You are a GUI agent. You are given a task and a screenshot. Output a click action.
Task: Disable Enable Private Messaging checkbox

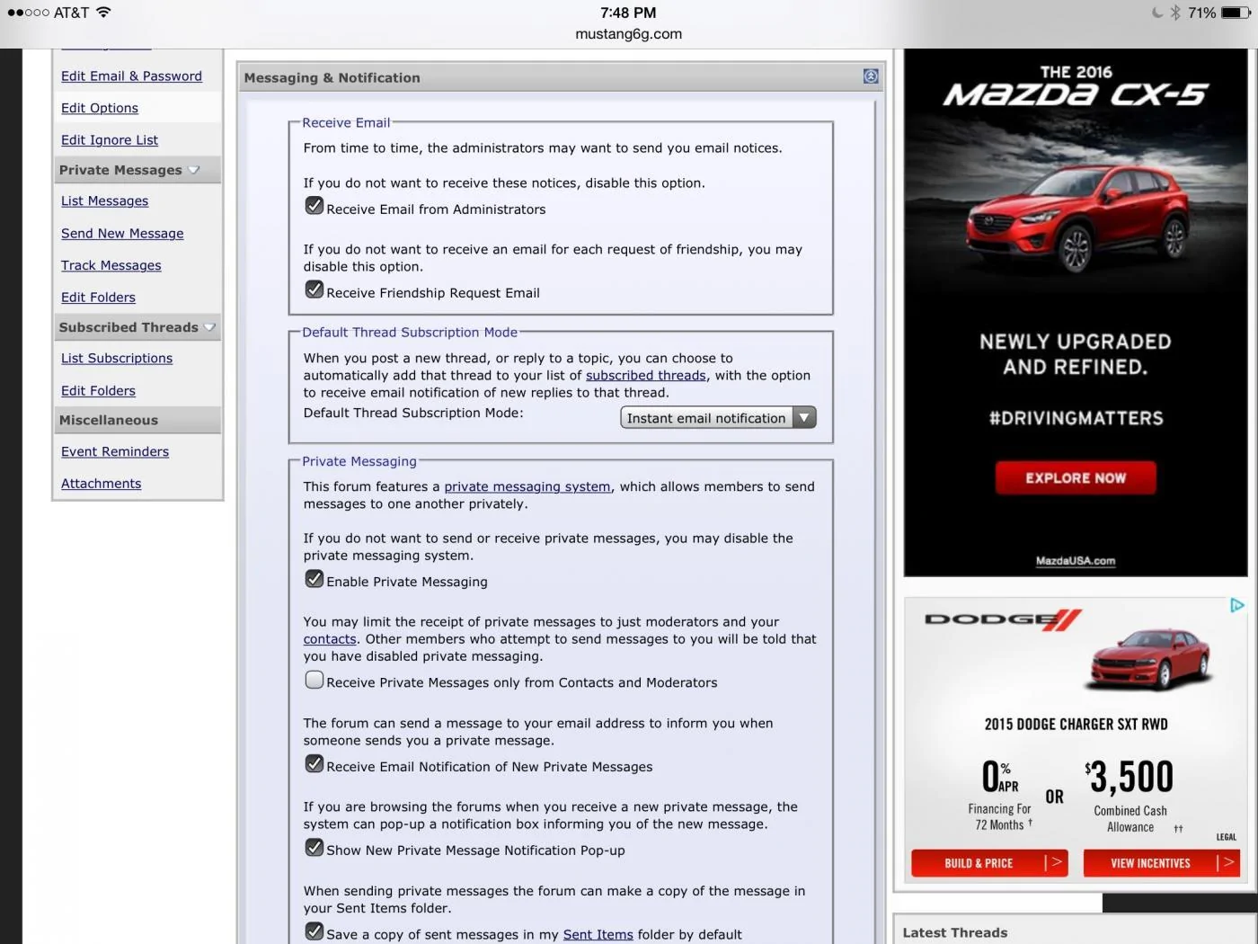click(x=314, y=578)
